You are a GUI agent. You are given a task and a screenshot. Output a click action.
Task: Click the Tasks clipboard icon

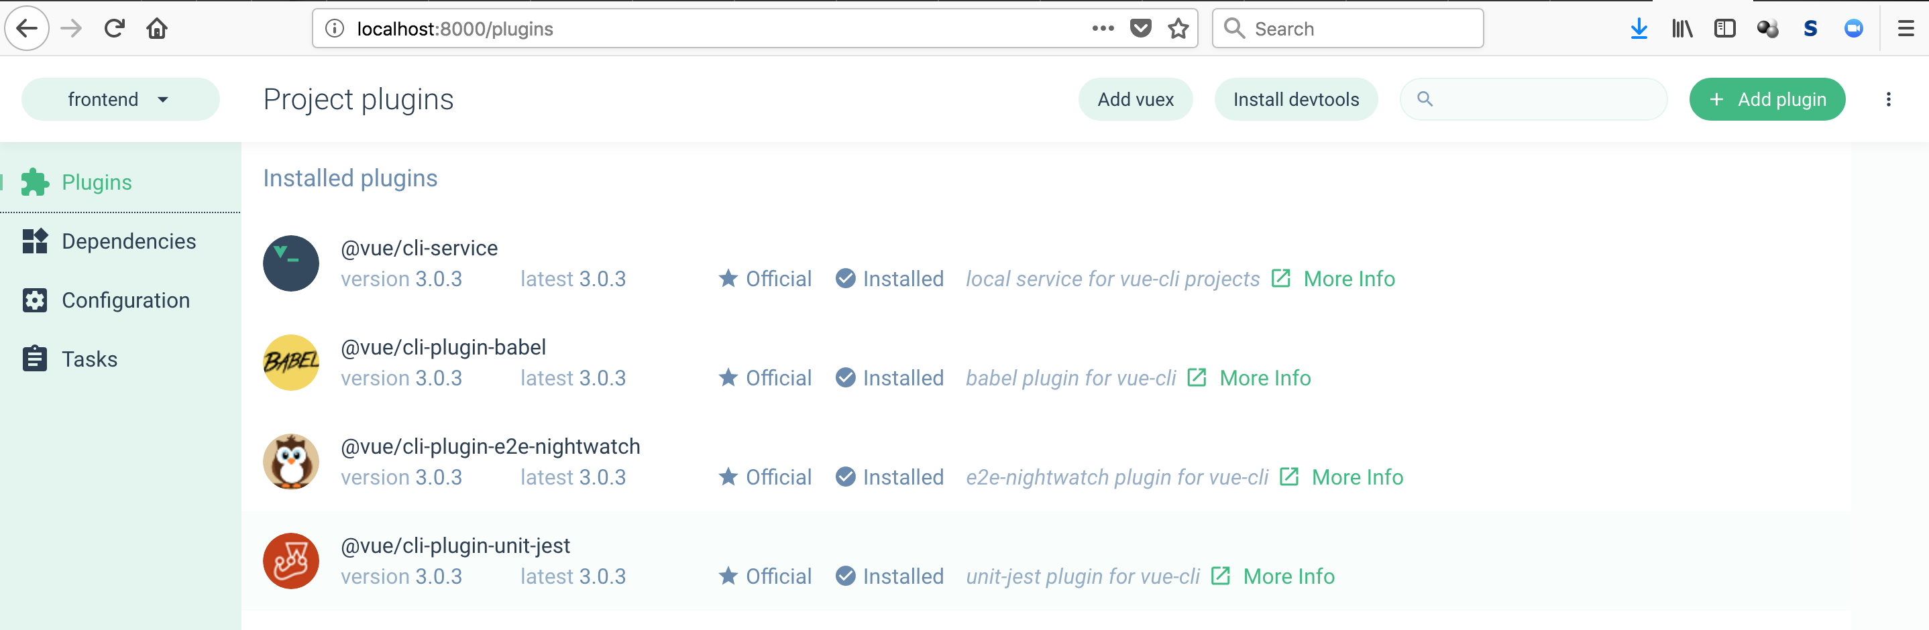pos(36,359)
